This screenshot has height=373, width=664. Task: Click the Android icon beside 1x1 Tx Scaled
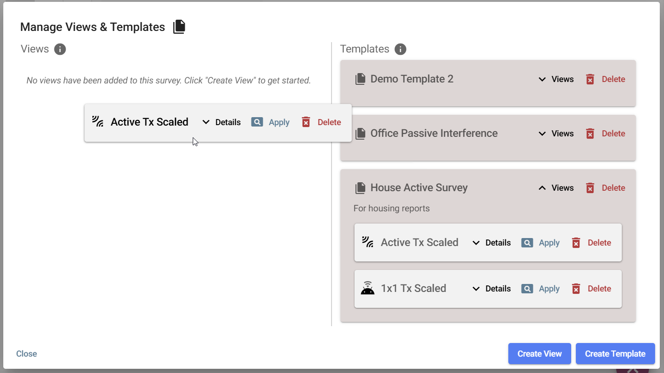[368, 288]
